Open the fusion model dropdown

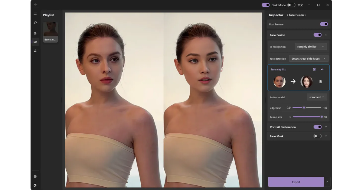click(x=317, y=97)
